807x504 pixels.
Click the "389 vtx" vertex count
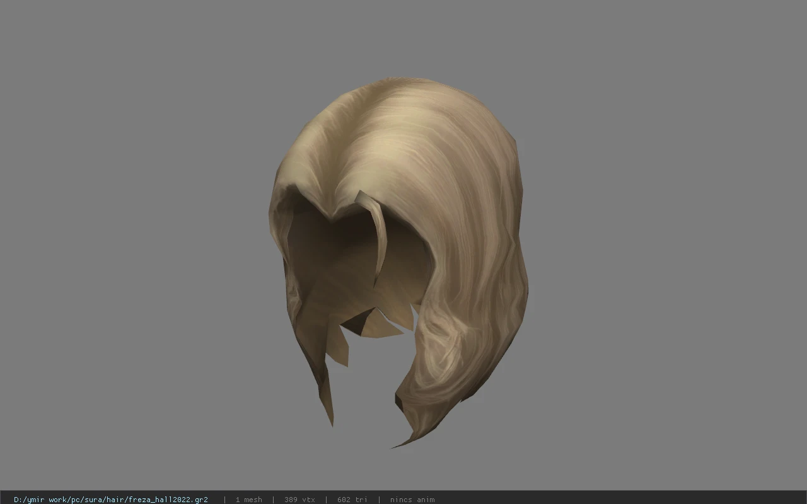click(299, 500)
